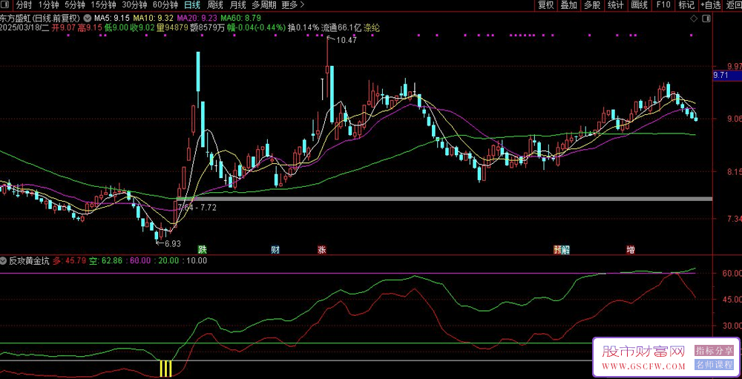Select the 30分钟 period tab
This screenshot has width=742, height=379.
[134, 5]
